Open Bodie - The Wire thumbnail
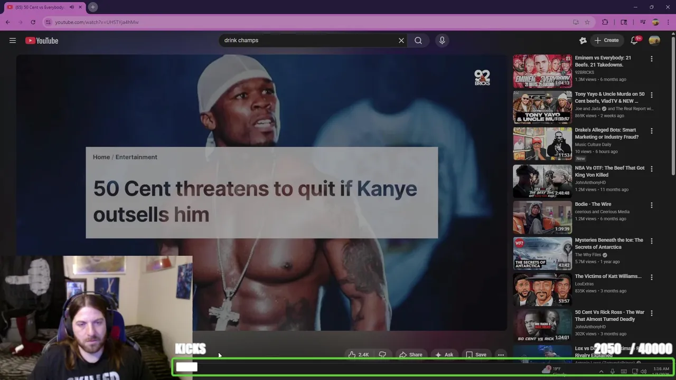676x380 pixels. pyautogui.click(x=542, y=217)
